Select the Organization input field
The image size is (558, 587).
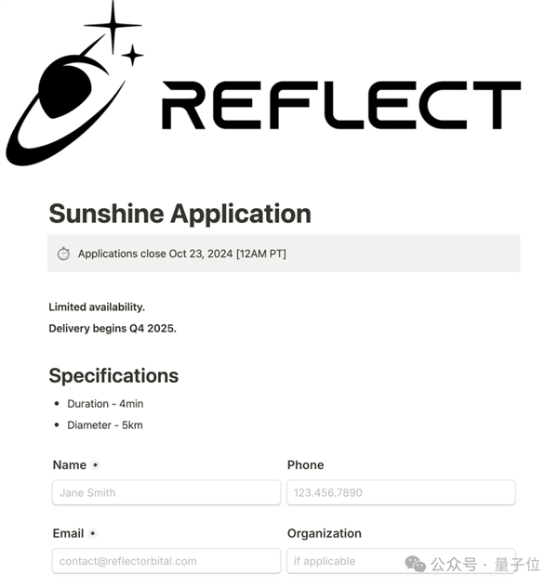click(x=344, y=561)
